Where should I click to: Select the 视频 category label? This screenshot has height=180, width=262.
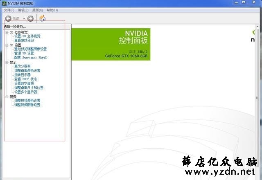coord(13,97)
